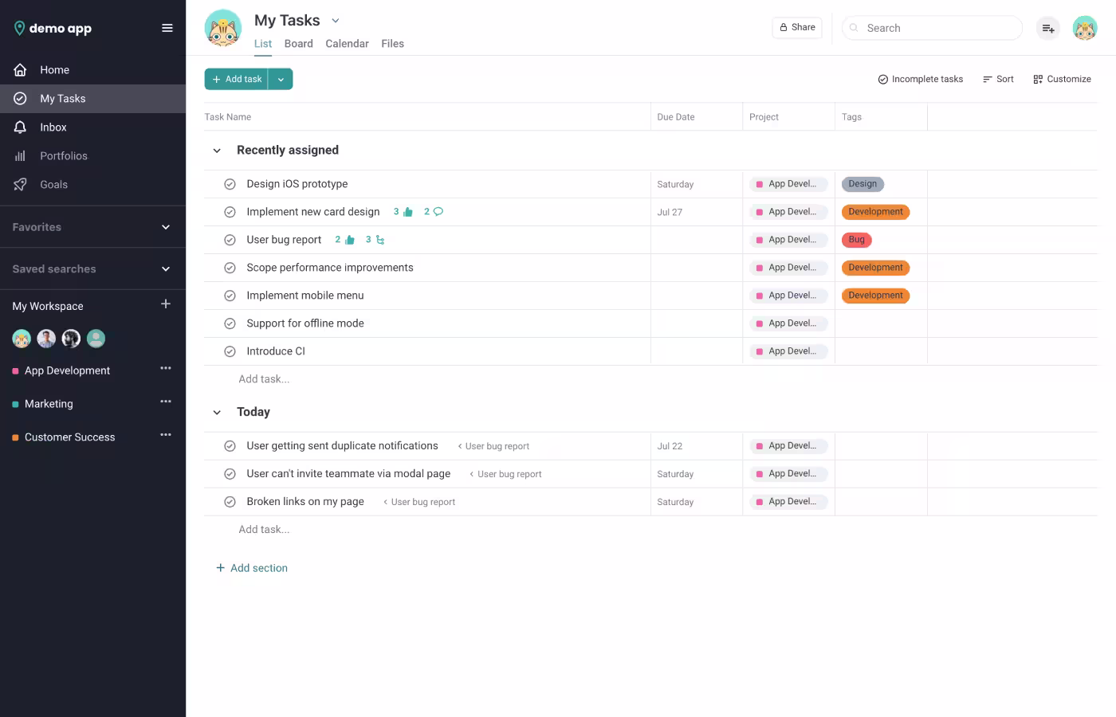The width and height of the screenshot is (1116, 717).
Task: Open Inbox bell in sidebar
Action: click(92, 127)
